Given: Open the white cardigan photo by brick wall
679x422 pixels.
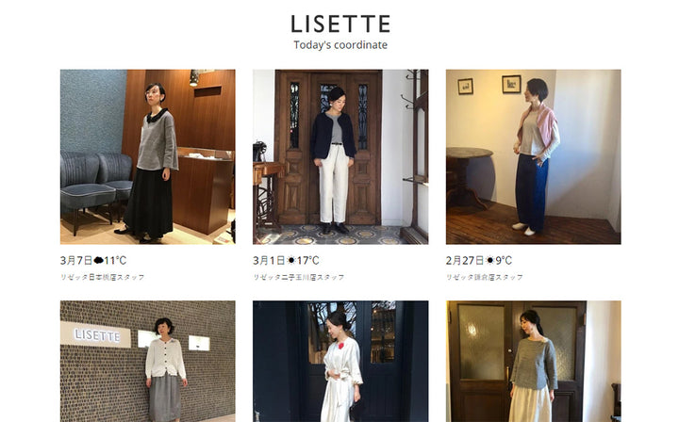Looking at the screenshot, I should 148,362.
